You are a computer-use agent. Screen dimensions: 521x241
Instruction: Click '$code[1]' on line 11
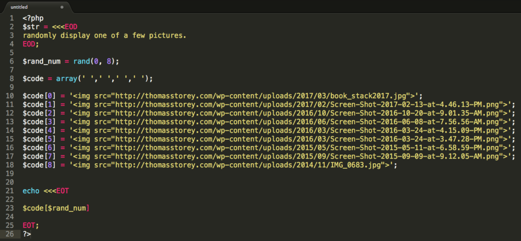point(40,105)
